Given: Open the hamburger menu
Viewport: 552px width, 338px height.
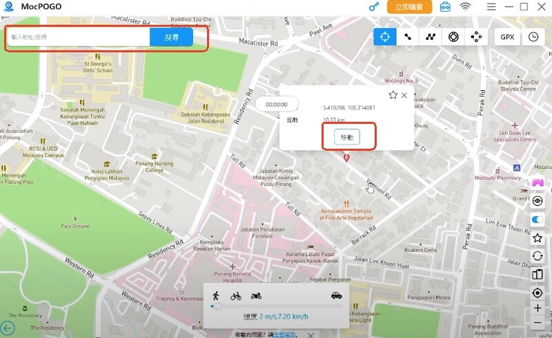Looking at the screenshot, I should pos(491,7).
